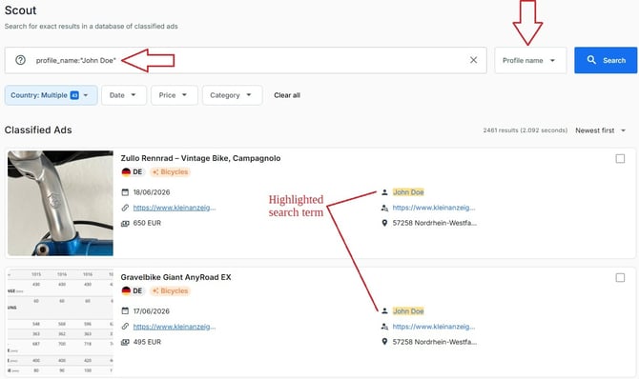Click the date 18/06/2026

152,192
